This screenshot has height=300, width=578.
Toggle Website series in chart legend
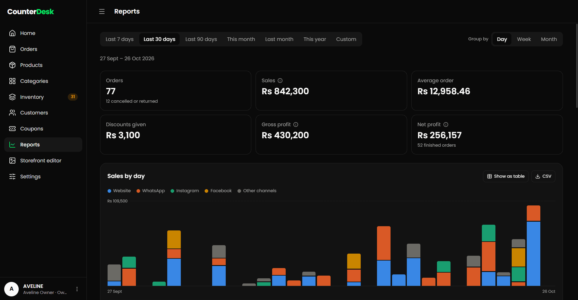pyautogui.click(x=119, y=191)
